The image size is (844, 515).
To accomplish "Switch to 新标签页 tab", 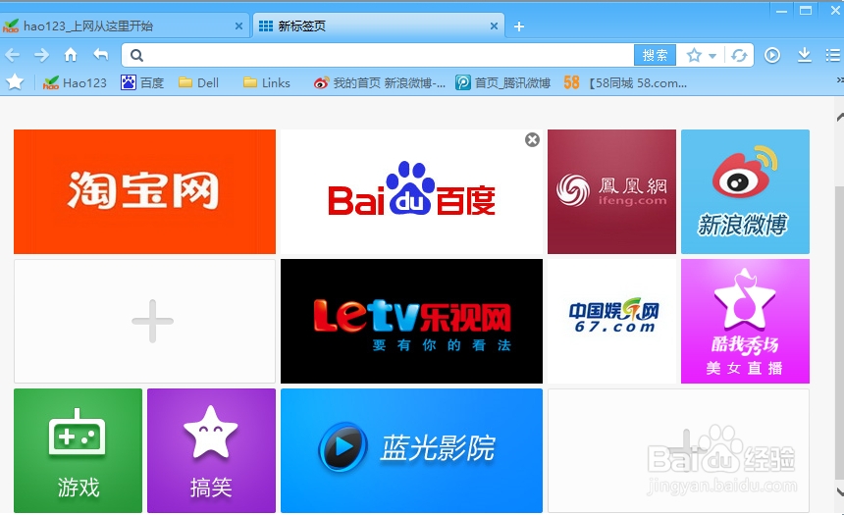I will (379, 26).
